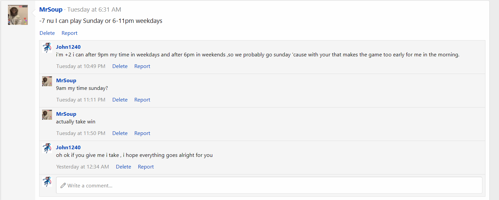Delete the comment posted Tuesday at 10:49 PM

[x=120, y=66]
